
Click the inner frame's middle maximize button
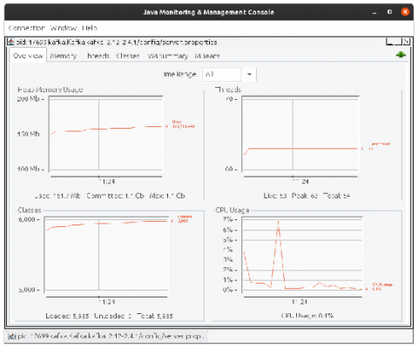click(x=398, y=42)
